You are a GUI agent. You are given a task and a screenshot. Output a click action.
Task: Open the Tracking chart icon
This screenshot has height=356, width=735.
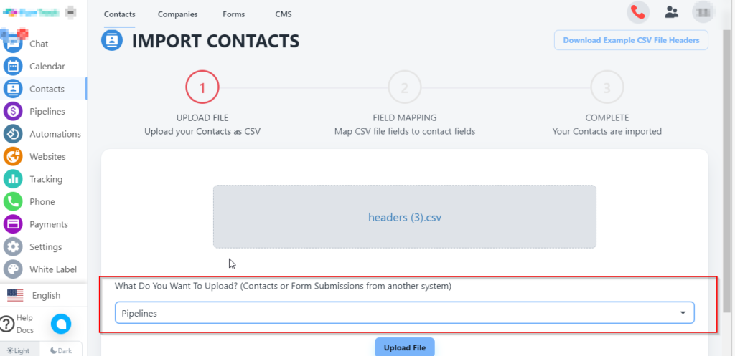[14, 179]
